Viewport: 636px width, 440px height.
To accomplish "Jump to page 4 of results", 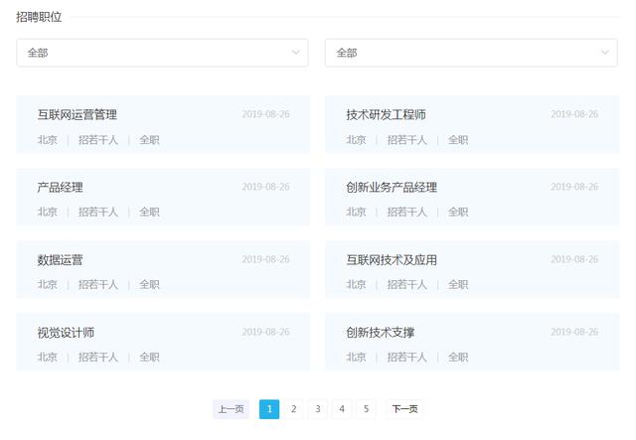I will (342, 409).
